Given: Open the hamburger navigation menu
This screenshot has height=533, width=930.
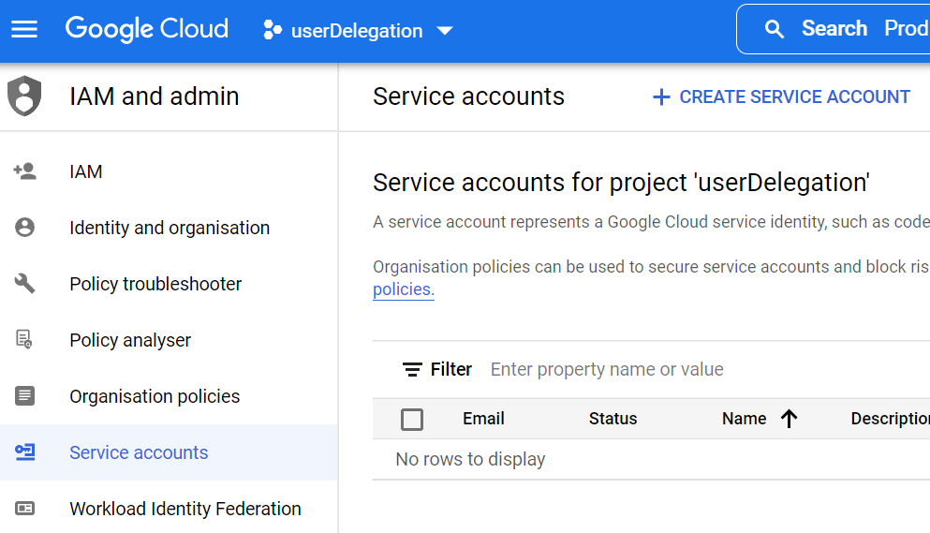Looking at the screenshot, I should click(24, 29).
